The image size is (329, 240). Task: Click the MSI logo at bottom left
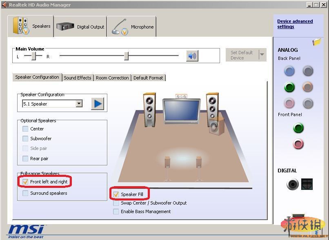[26, 231]
